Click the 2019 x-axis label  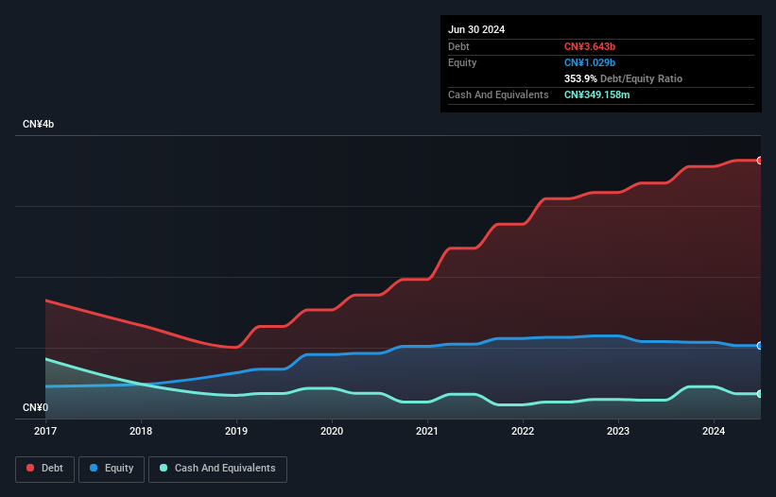coord(236,431)
